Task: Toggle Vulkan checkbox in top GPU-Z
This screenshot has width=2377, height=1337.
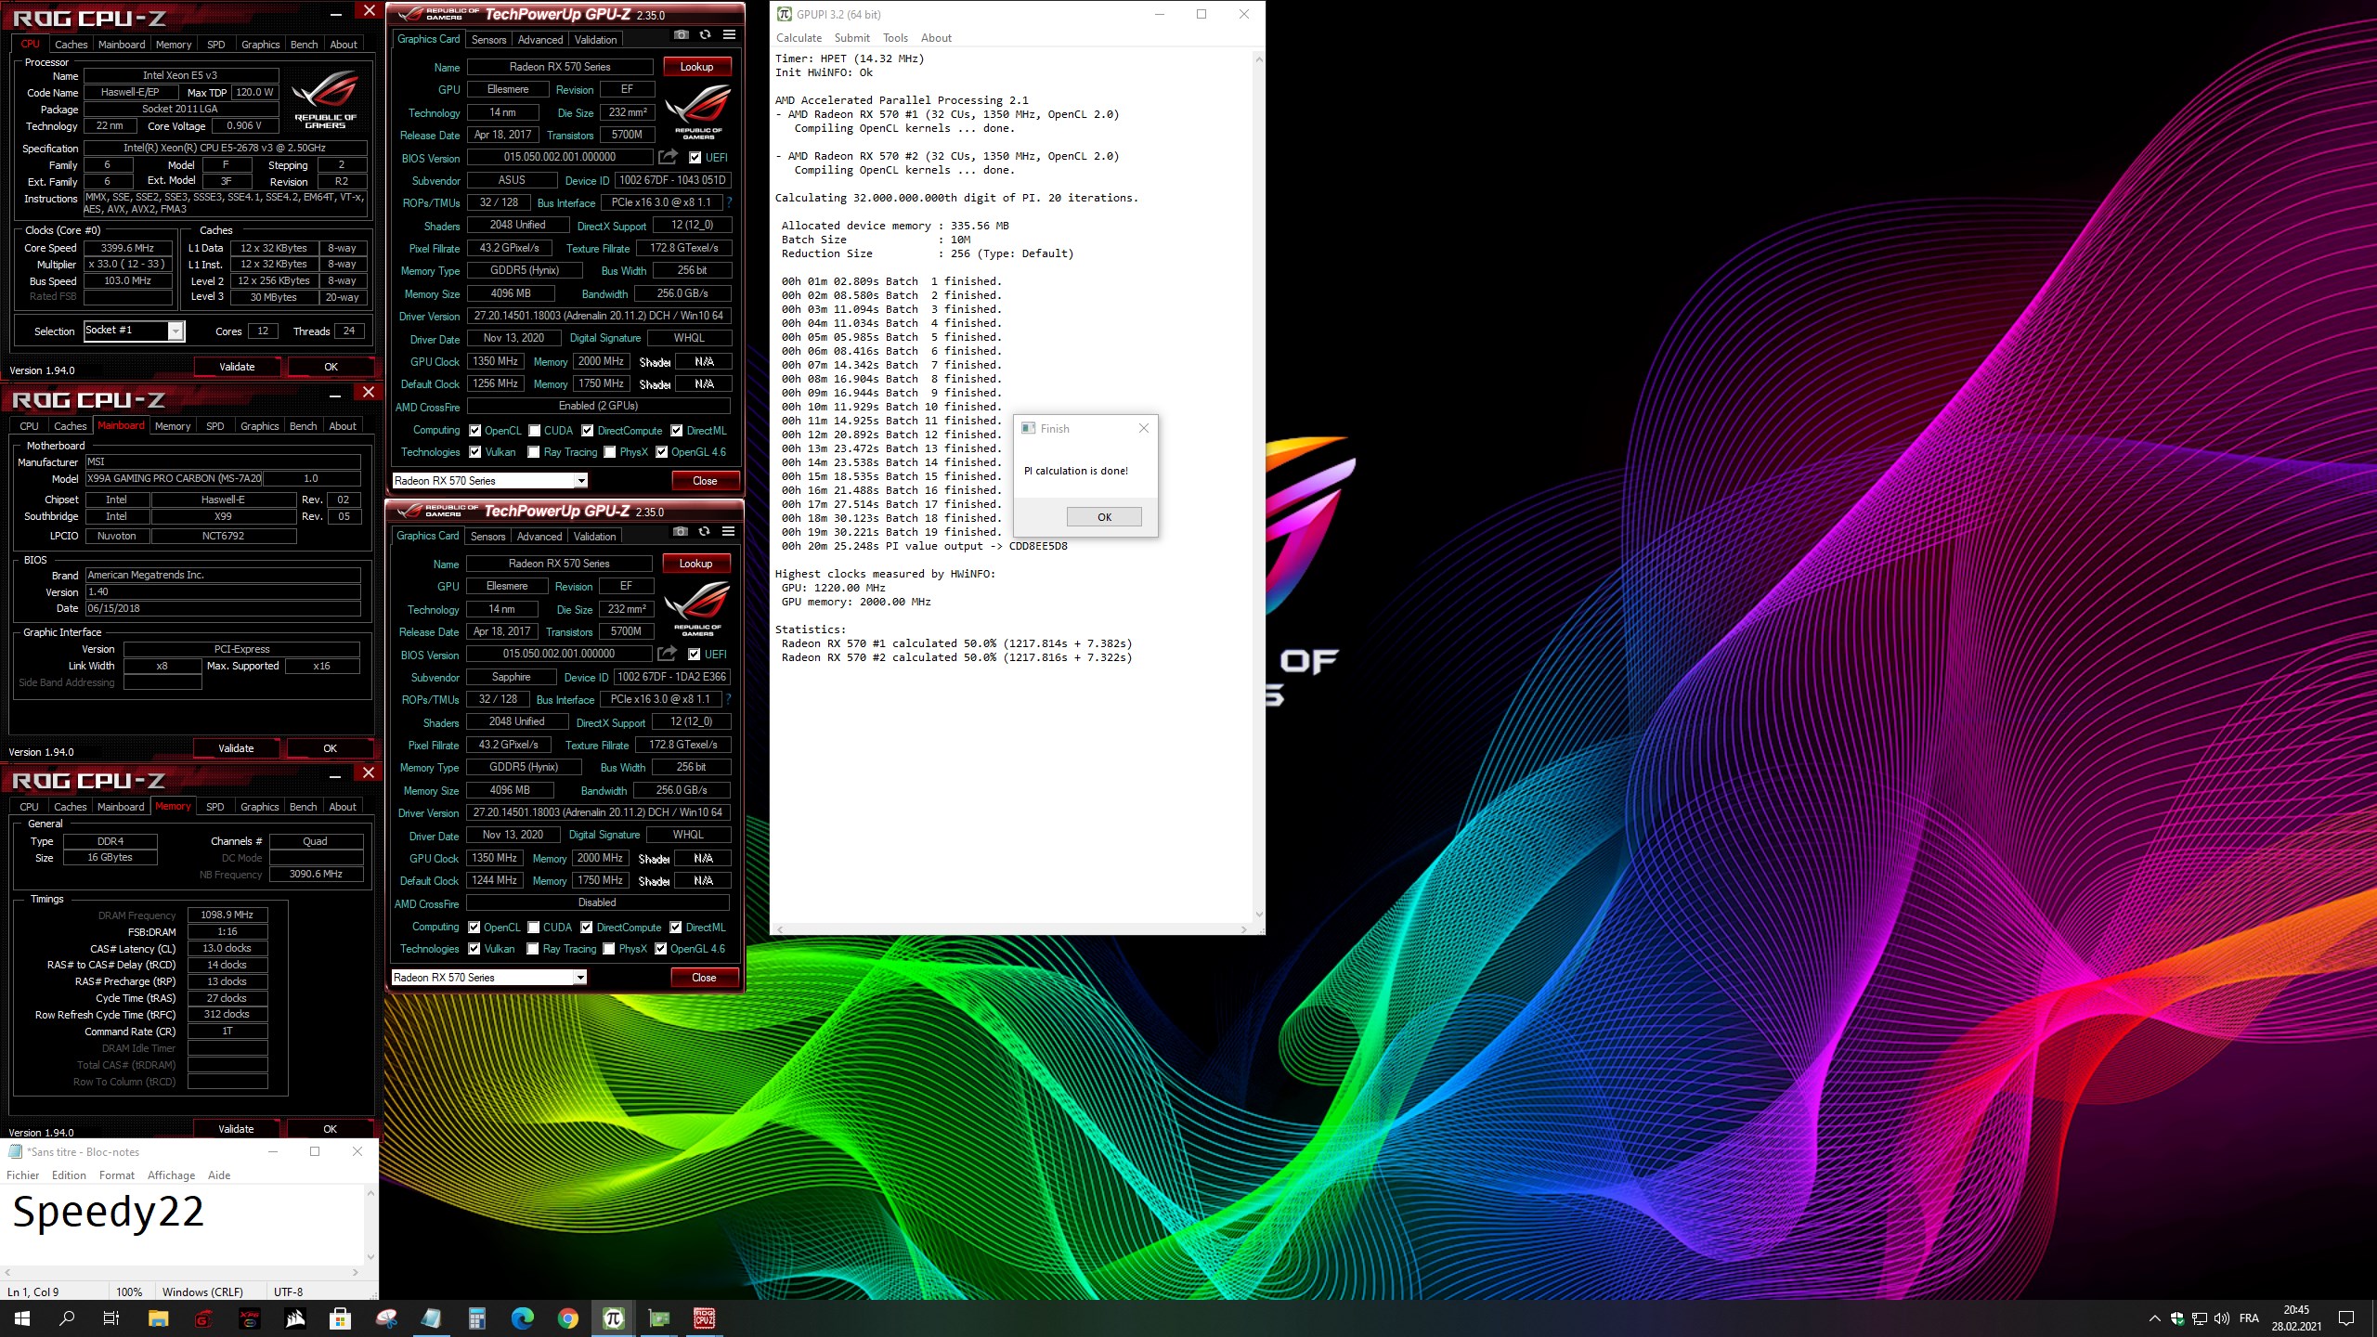Action: tap(475, 452)
